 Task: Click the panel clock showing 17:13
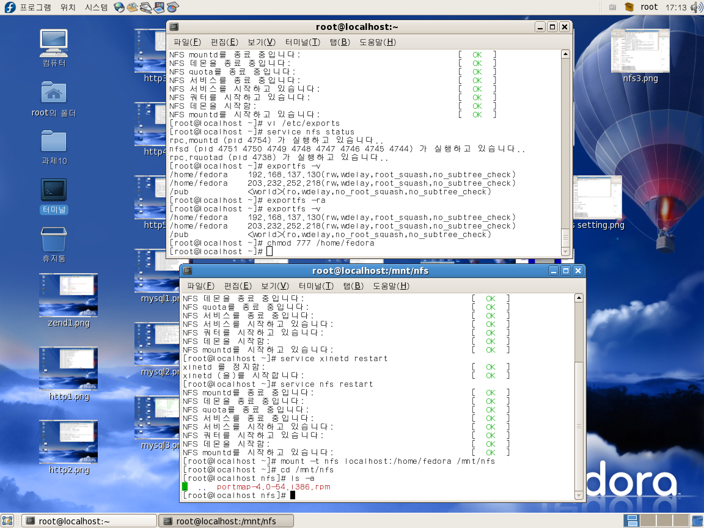pyautogui.click(x=675, y=7)
